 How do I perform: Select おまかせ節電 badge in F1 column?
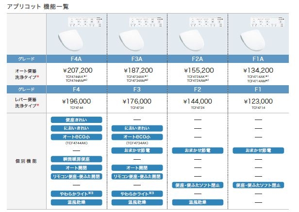[259, 151]
